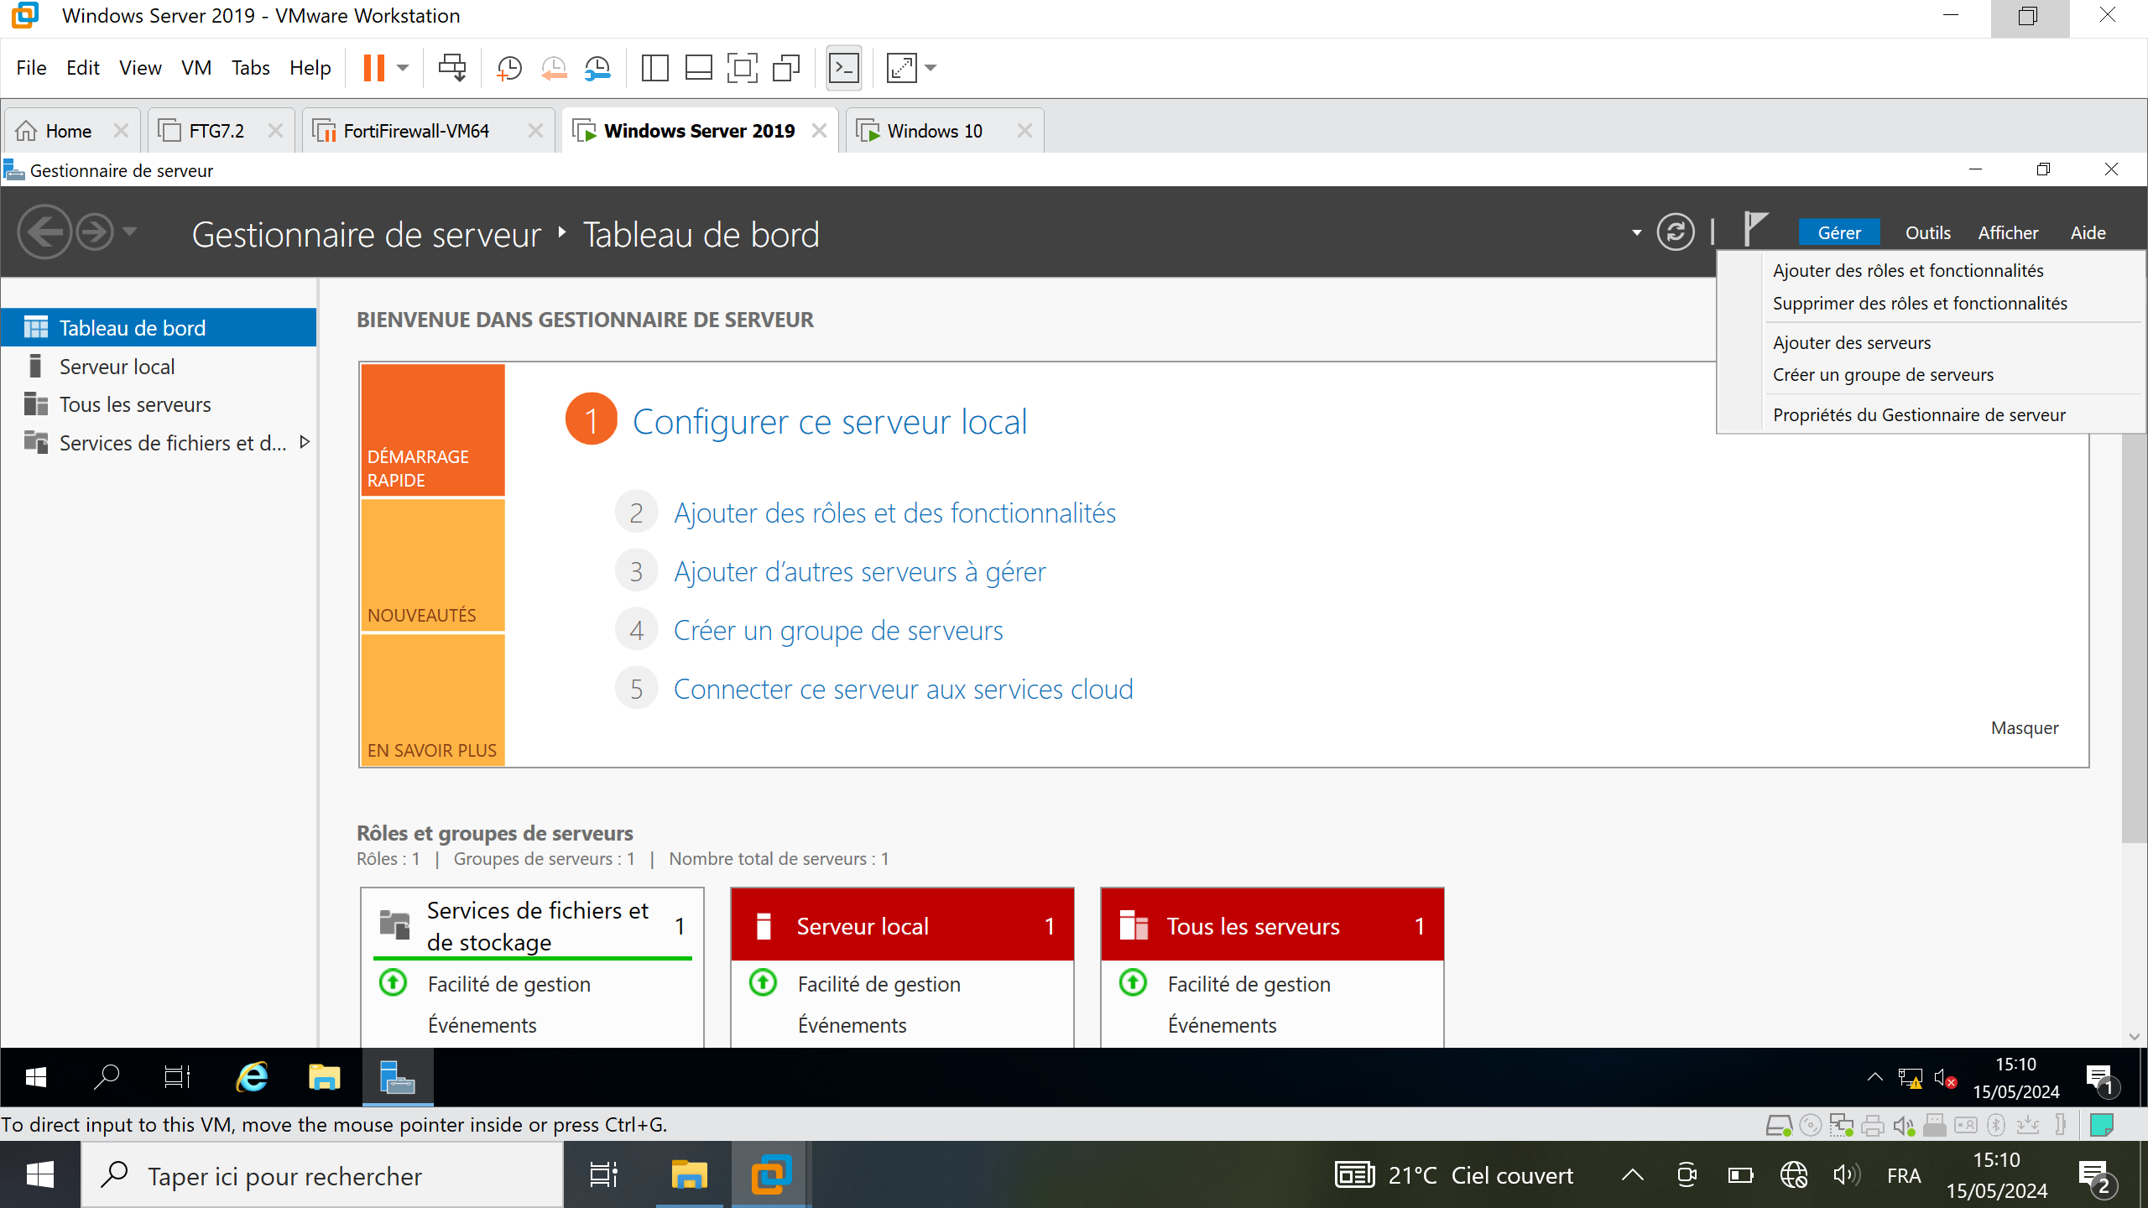The height and width of the screenshot is (1208, 2148).
Task: Select the EN SAVOIR PLUS tile
Action: 433,700
